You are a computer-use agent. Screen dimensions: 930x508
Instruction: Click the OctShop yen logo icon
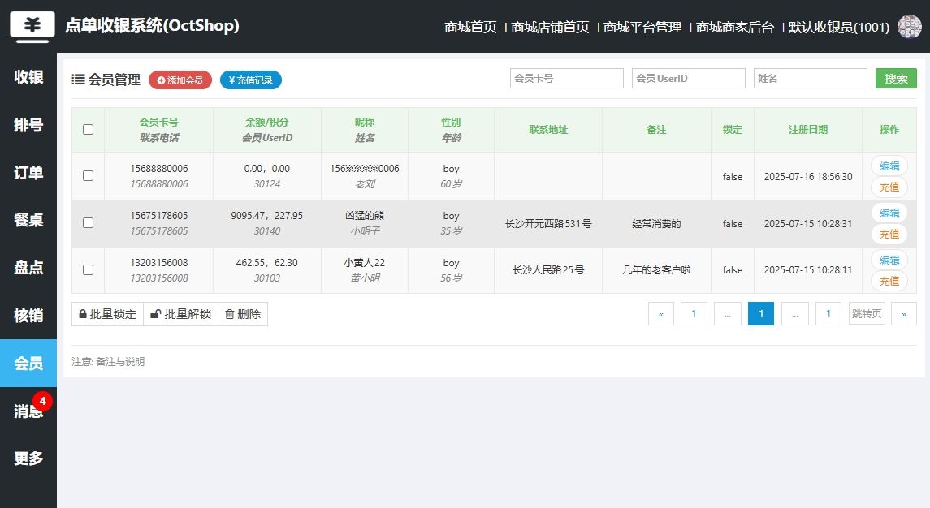32,27
